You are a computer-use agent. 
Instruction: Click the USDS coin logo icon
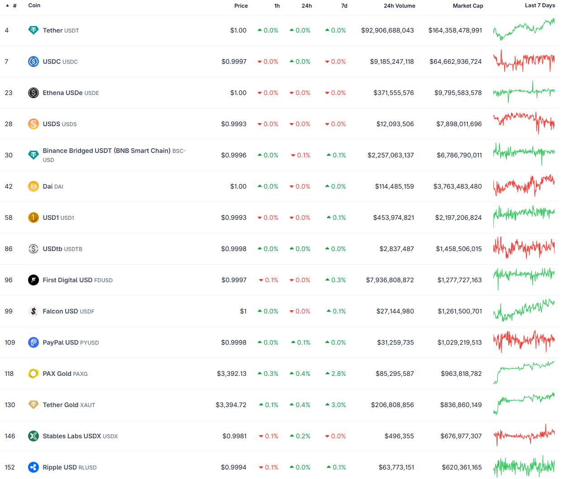(x=33, y=124)
